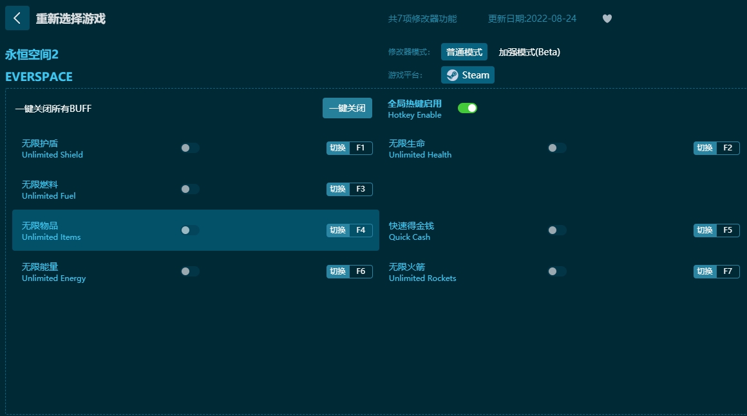Enable Unlimited Health toggle
The height and width of the screenshot is (416, 747).
(x=556, y=148)
